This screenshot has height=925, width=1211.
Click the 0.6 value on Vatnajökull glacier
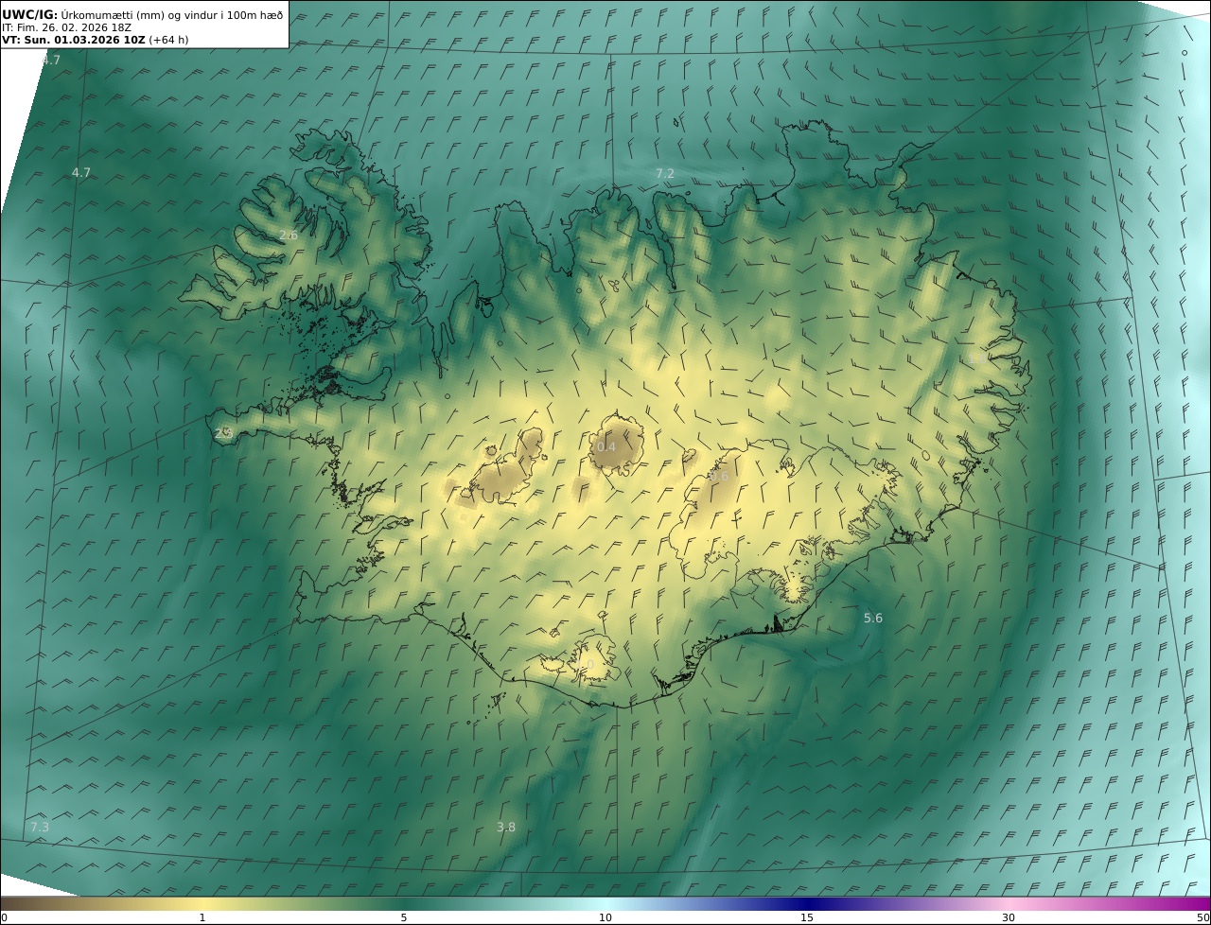tap(719, 477)
